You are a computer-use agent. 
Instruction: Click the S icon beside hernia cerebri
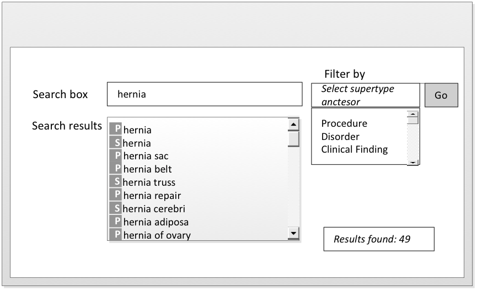[x=115, y=208]
